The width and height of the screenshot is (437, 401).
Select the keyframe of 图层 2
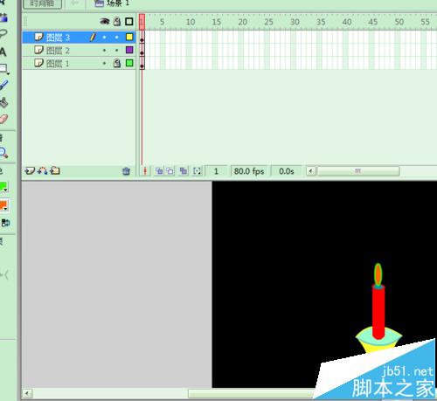click(x=142, y=51)
